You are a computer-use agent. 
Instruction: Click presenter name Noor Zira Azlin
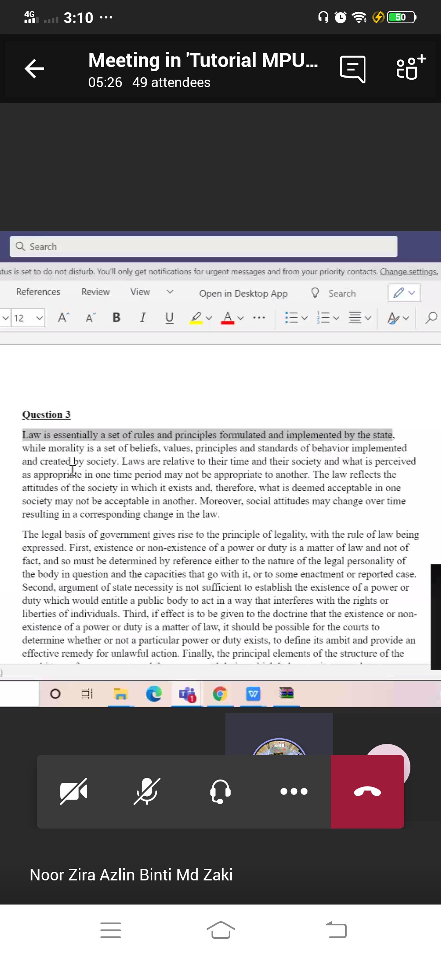tap(131, 875)
